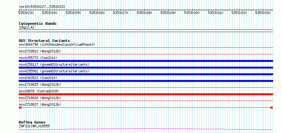Image resolution: width=282 pixels, height=133 pixels.
Task: Click ruler tick label 53530330
Action: (263, 13)
